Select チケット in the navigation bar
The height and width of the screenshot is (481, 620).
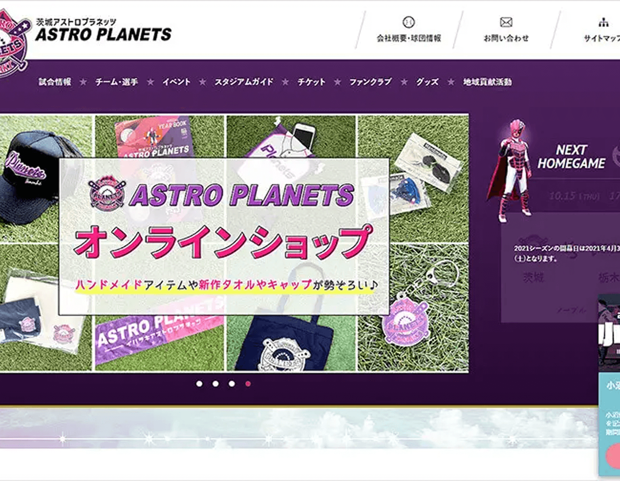pos(311,82)
